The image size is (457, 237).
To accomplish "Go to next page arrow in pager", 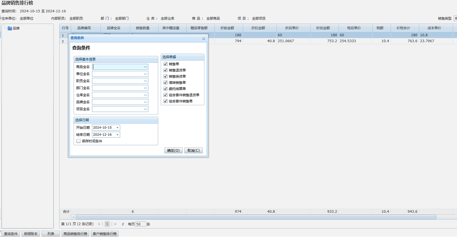I will pyautogui.click(x=116, y=224).
